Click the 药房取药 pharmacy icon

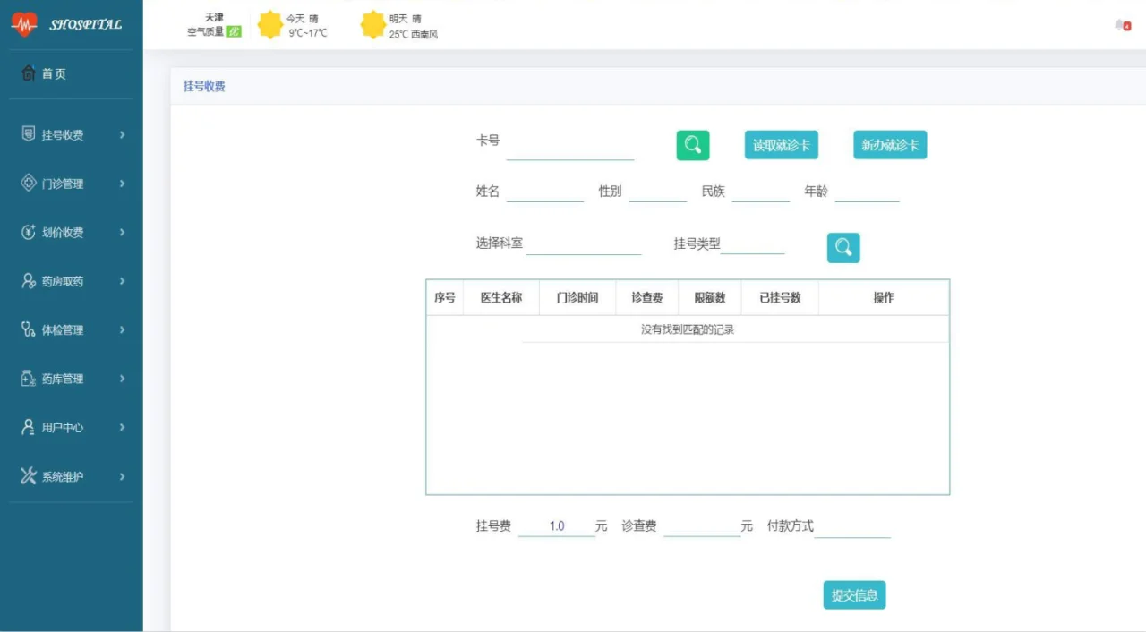tap(29, 281)
